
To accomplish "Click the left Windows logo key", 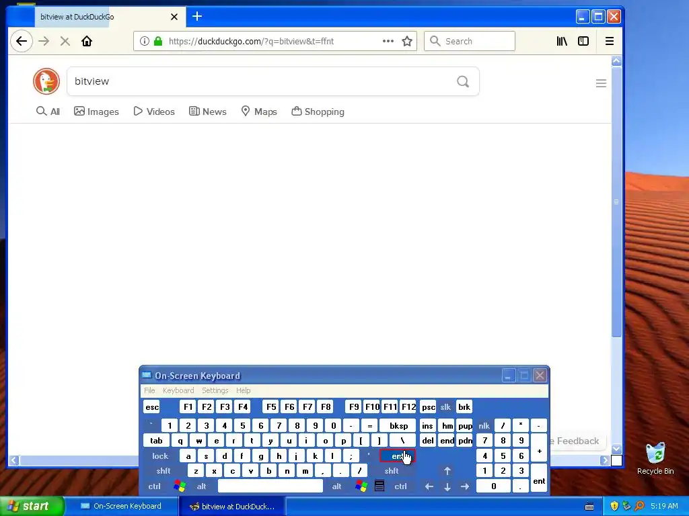I will 180,486.
